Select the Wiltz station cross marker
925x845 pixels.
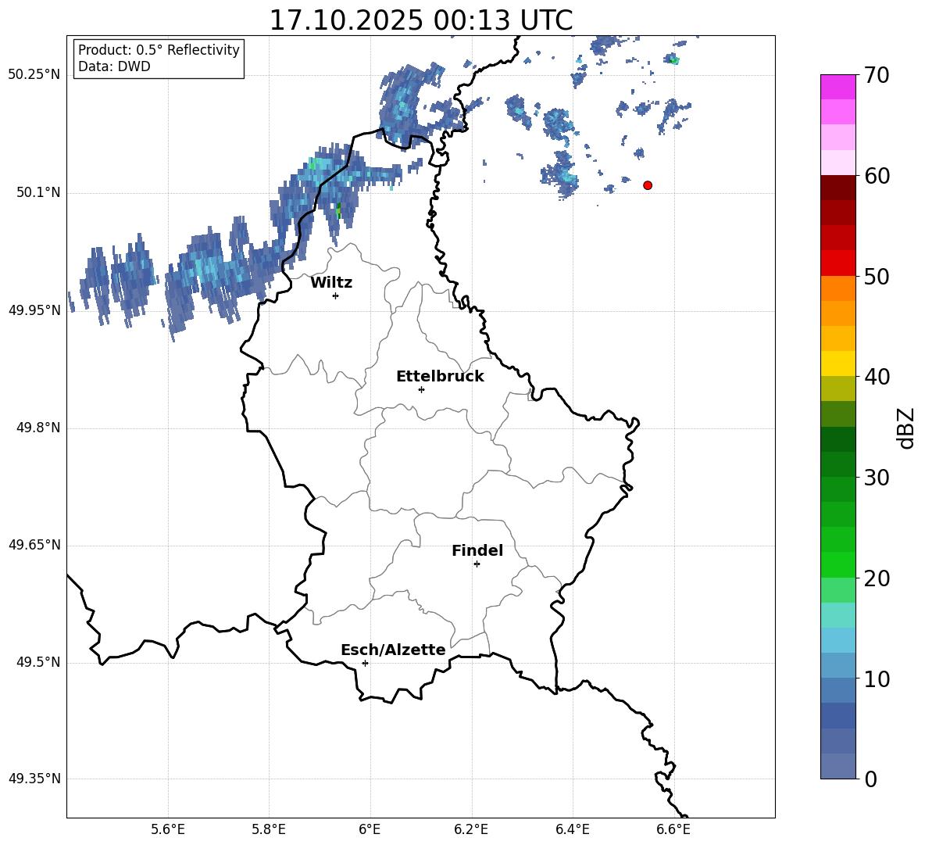(x=336, y=295)
